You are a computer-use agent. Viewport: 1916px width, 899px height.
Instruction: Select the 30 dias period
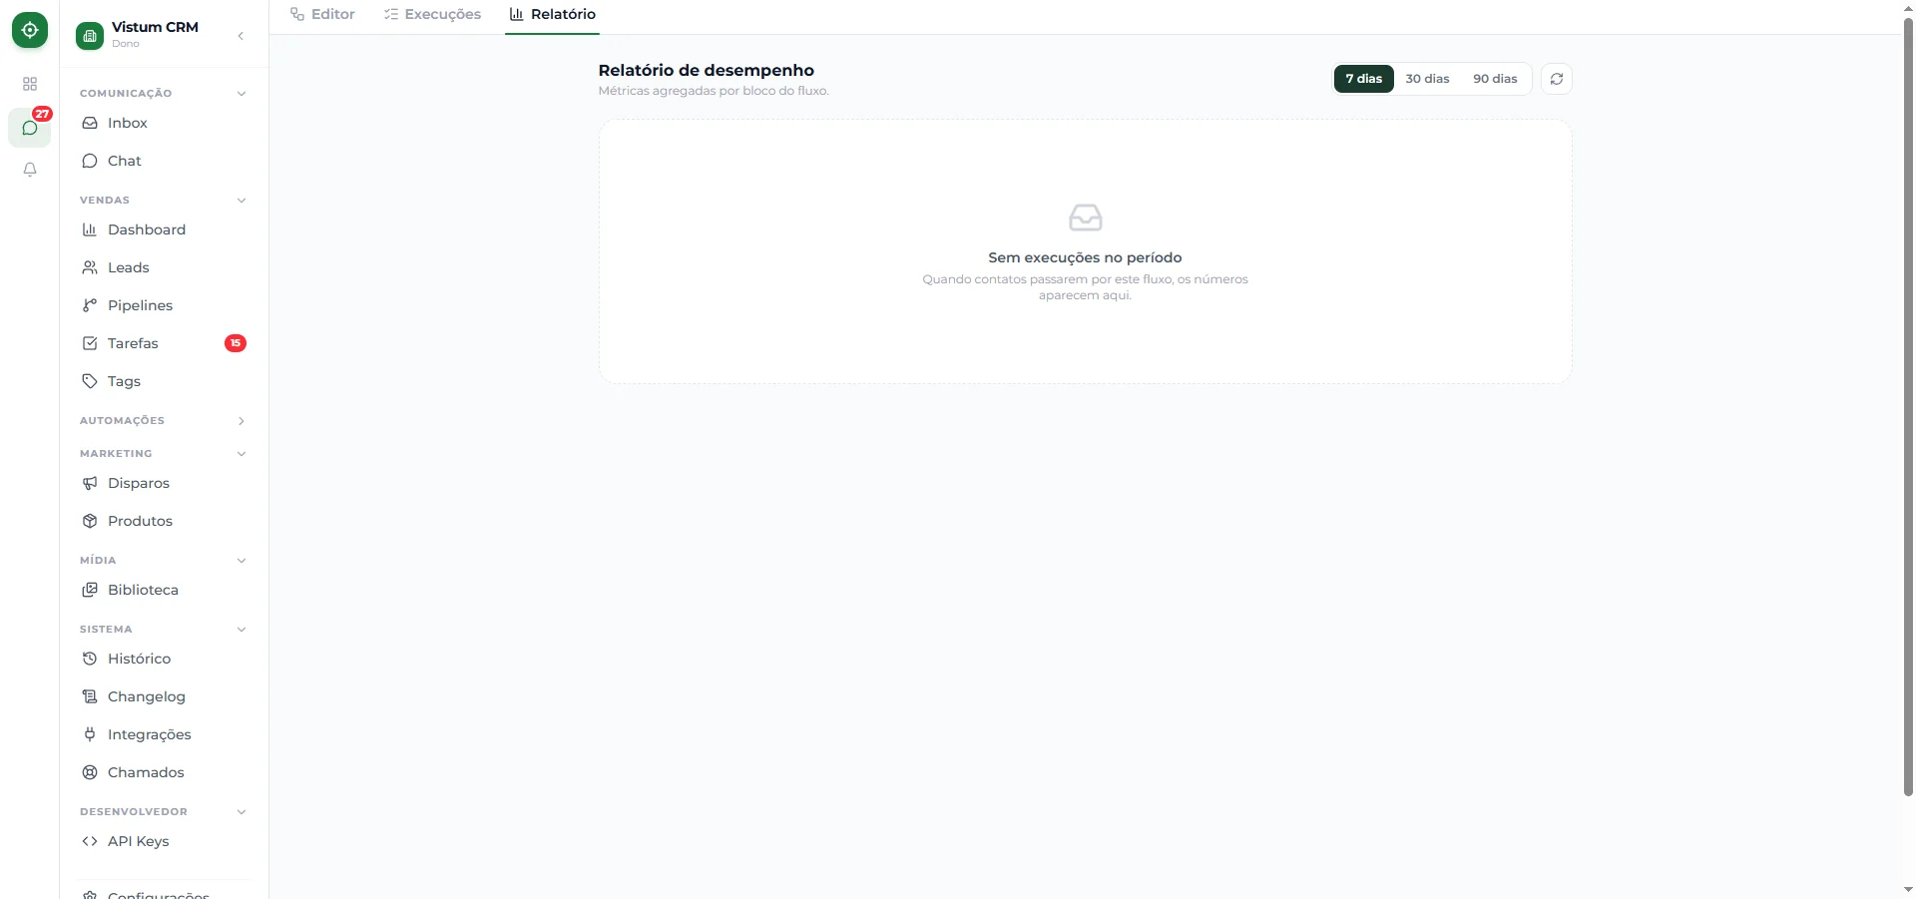click(1427, 79)
